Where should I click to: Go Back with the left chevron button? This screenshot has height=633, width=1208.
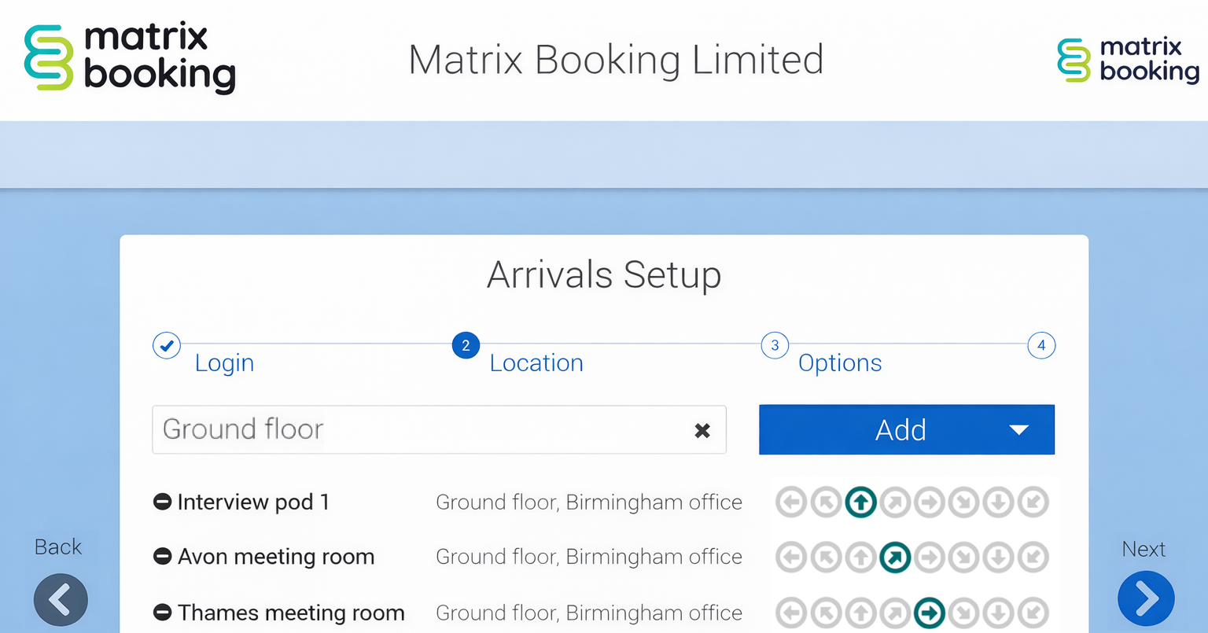pos(61,600)
